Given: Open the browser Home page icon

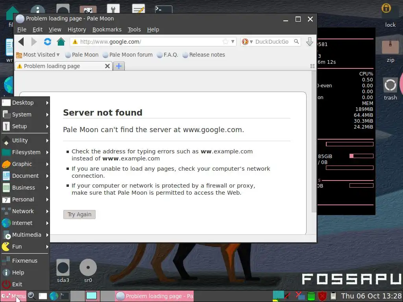Looking at the screenshot, I should pyautogui.click(x=61, y=42).
